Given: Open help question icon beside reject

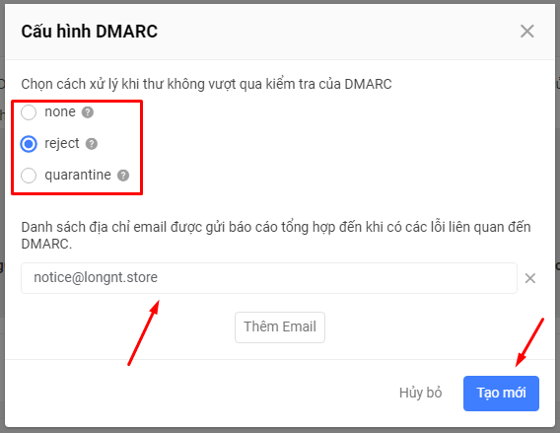Looking at the screenshot, I should 92,144.
